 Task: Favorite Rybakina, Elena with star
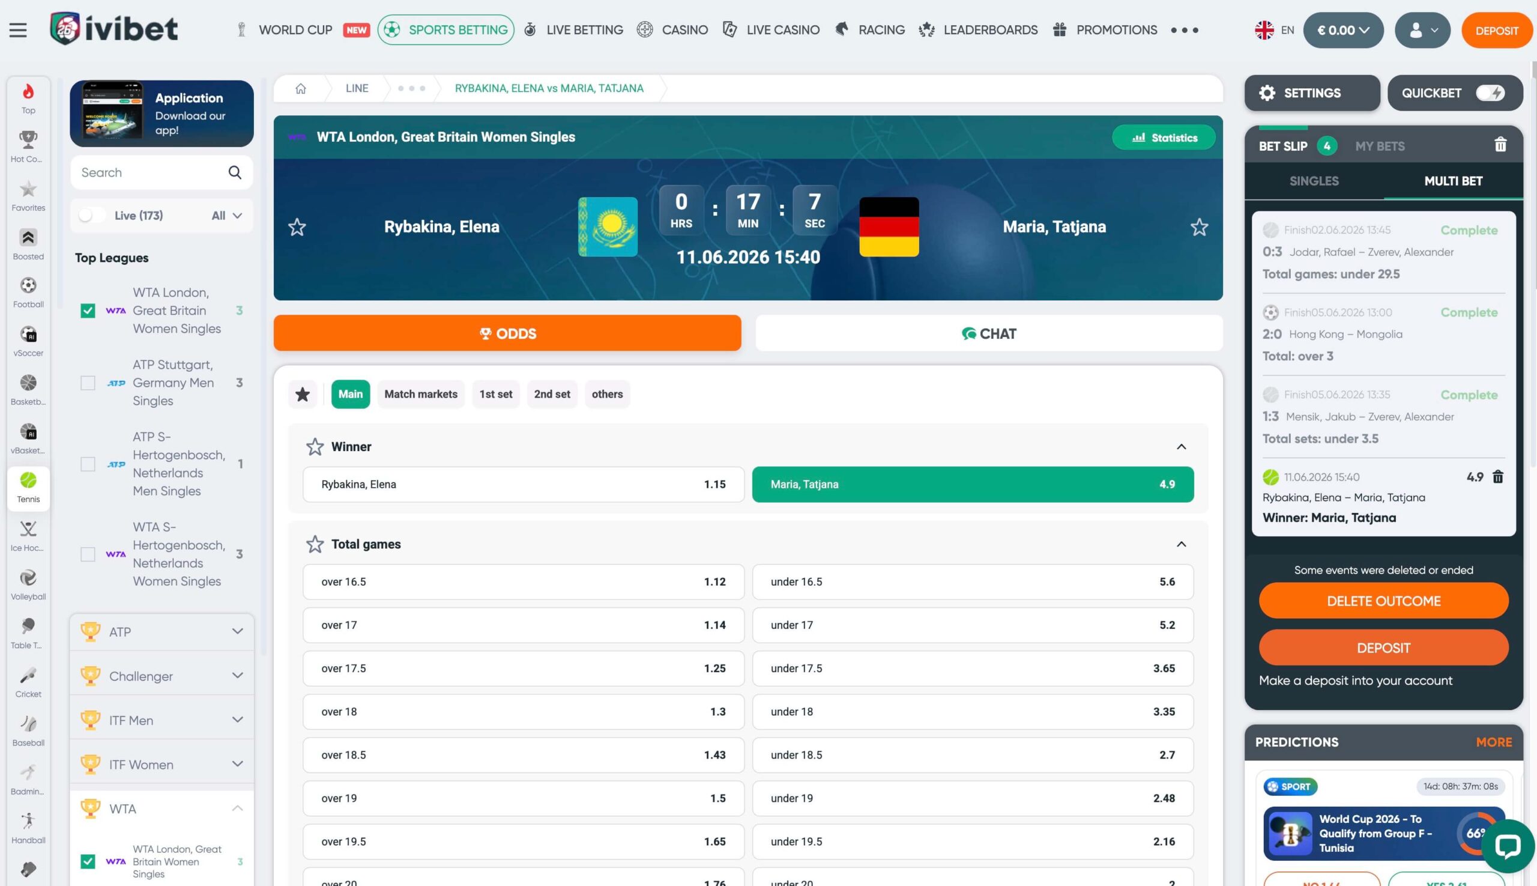pos(297,227)
